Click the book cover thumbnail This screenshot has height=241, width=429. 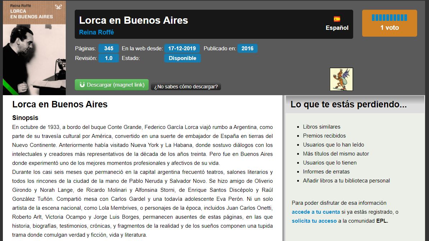pos(34,48)
